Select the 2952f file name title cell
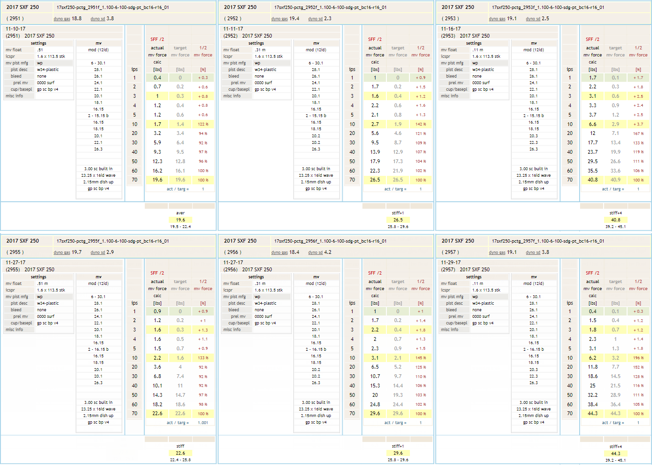The width and height of the screenshot is (652, 465). (330, 8)
